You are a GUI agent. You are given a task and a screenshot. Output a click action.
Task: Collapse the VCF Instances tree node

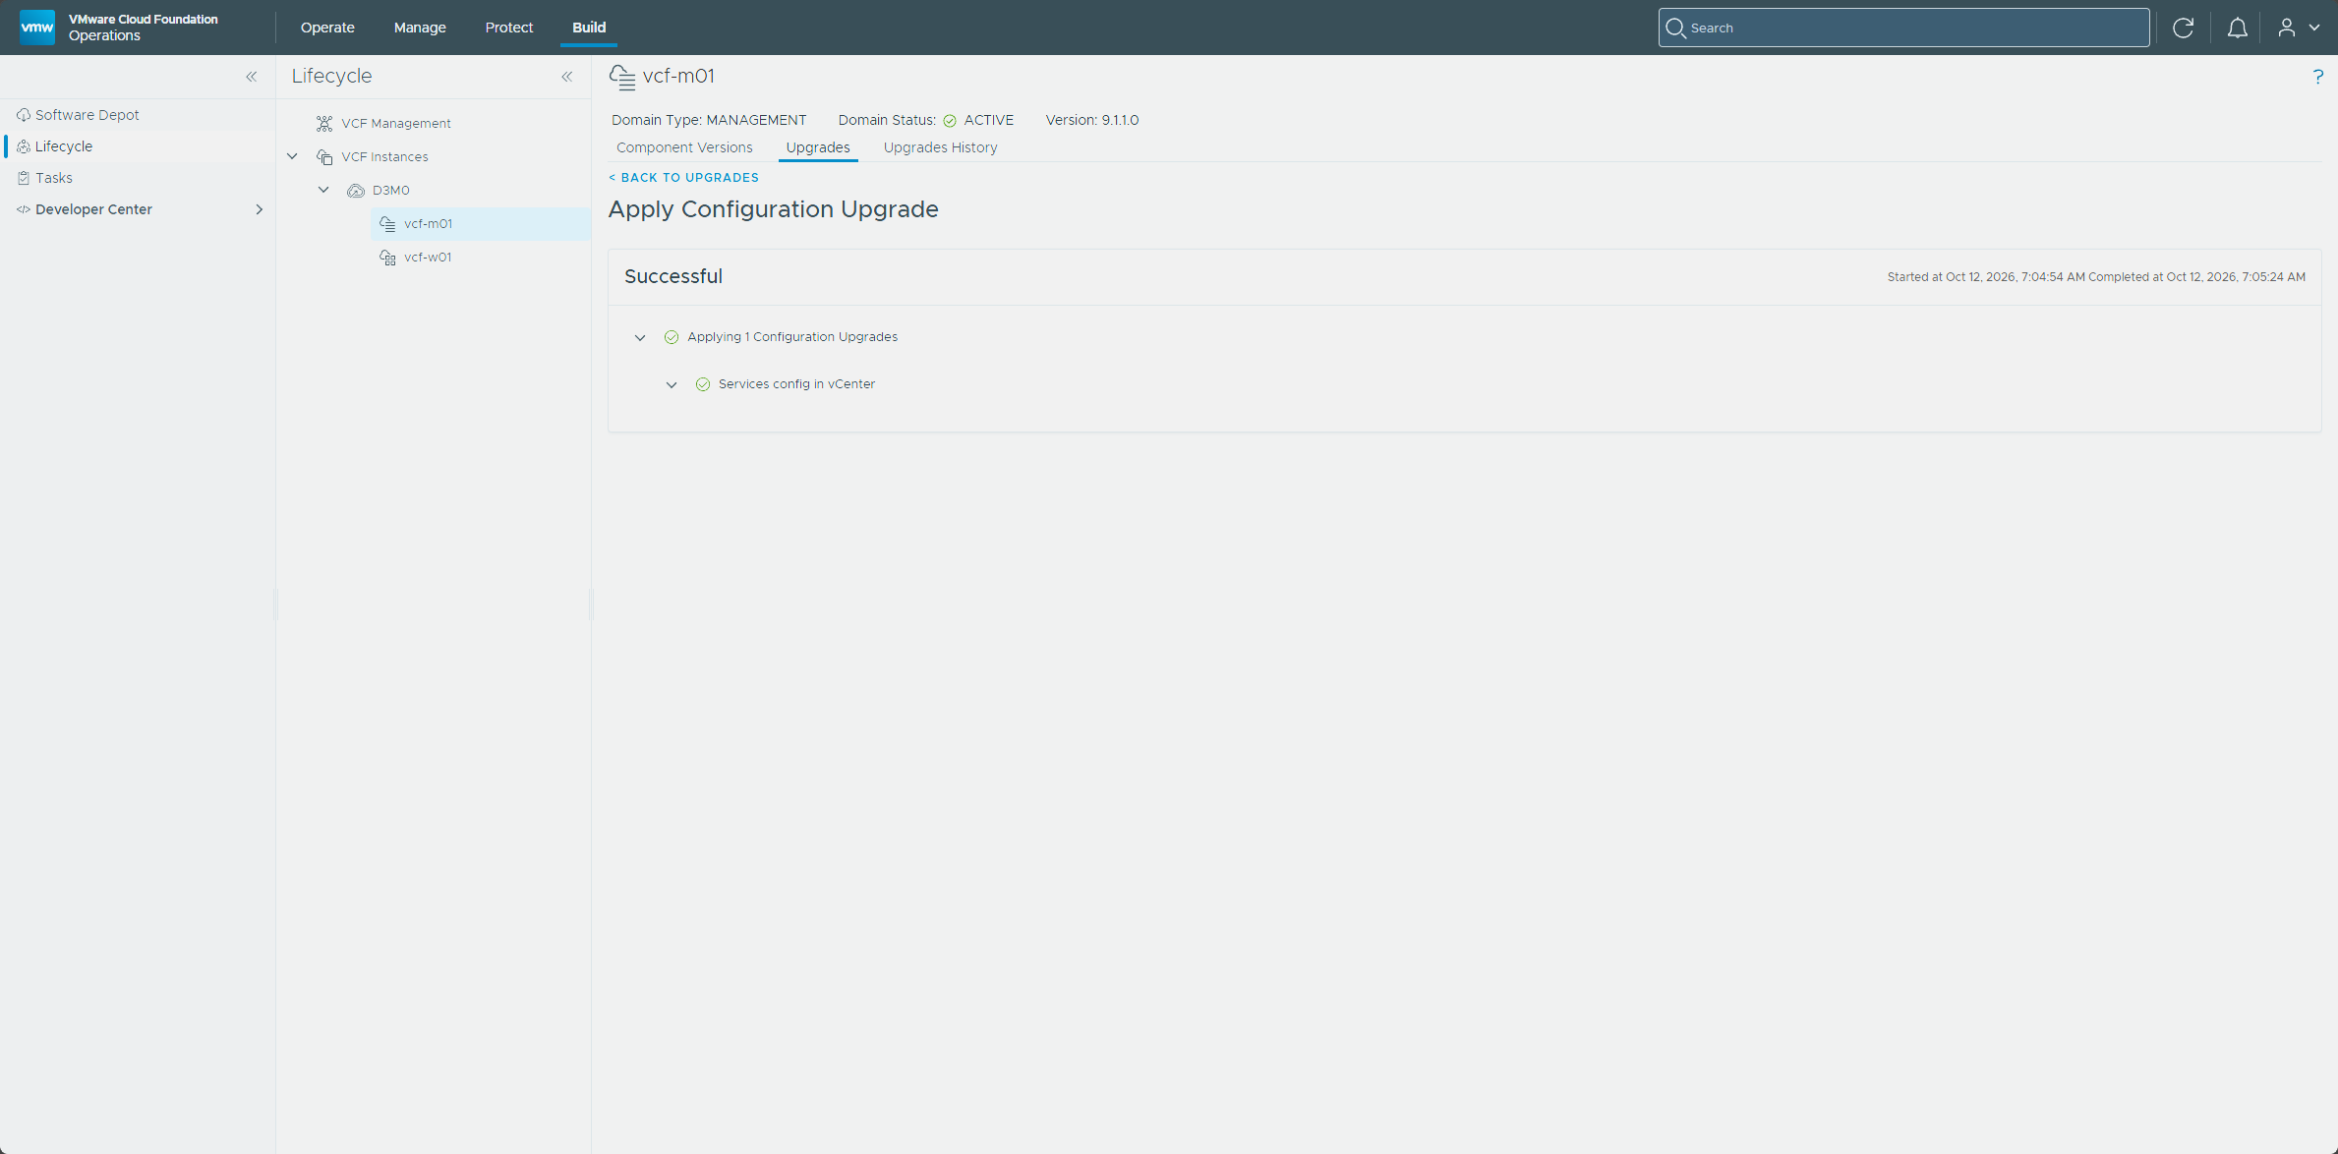292,156
